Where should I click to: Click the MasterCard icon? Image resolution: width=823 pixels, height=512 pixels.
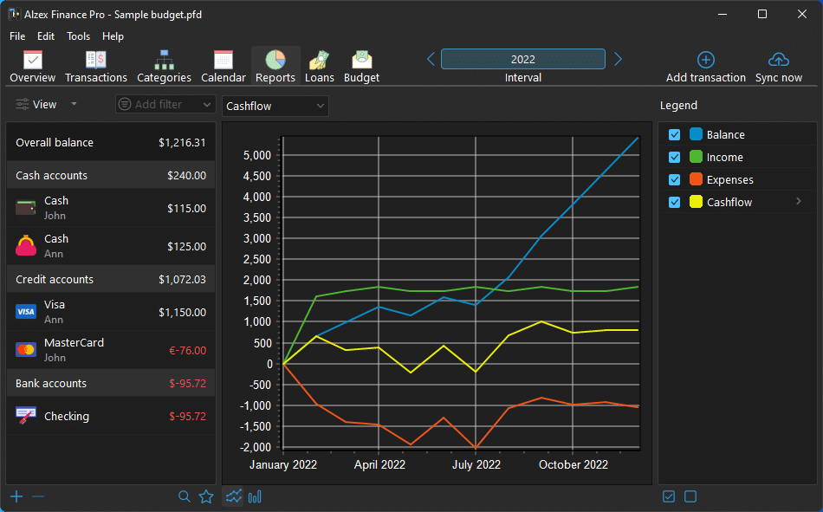(x=26, y=350)
